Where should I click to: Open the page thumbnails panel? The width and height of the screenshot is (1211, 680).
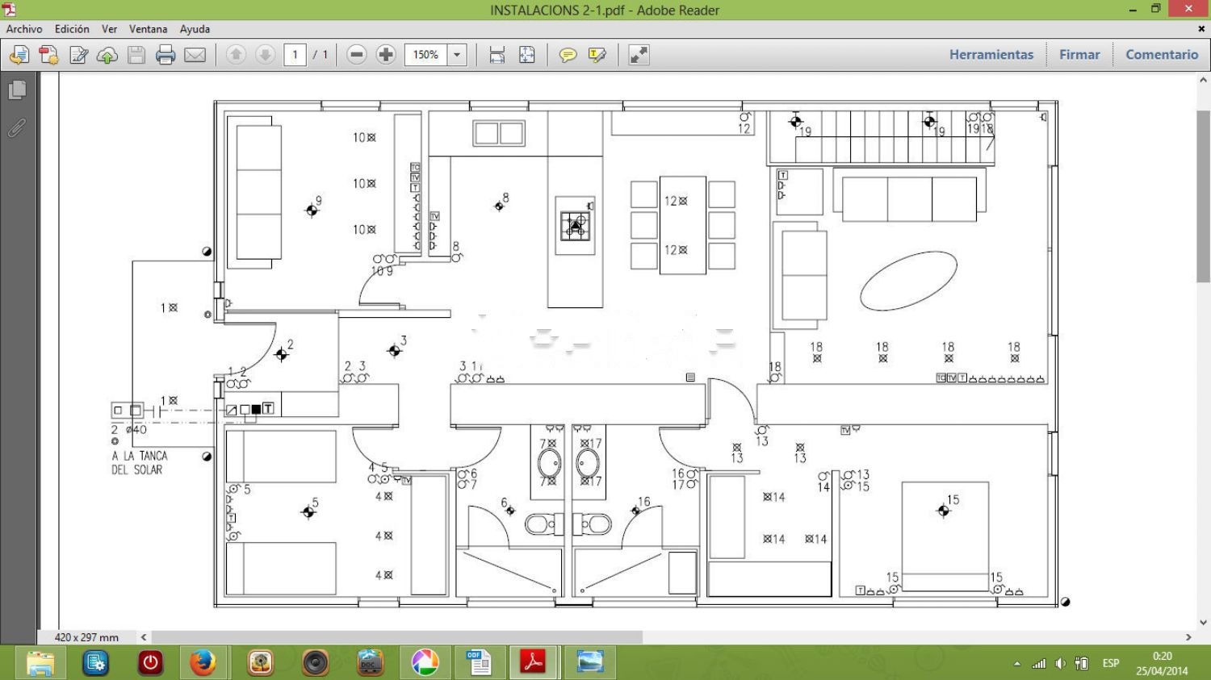point(17,90)
